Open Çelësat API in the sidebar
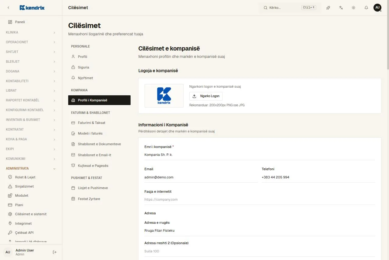This screenshot has height=260, width=389. pos(31,233)
